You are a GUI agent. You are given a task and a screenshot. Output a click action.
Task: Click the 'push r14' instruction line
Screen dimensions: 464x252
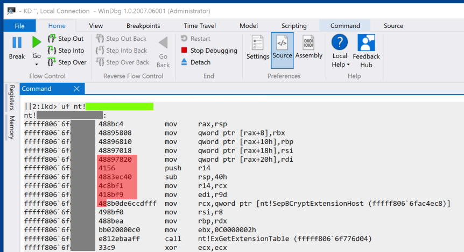(x=188, y=168)
